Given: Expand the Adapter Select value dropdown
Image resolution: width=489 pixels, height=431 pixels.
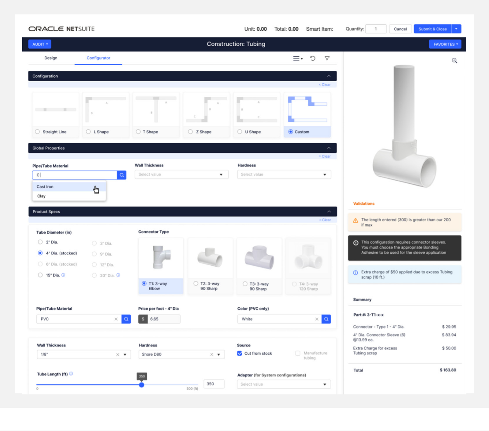Looking at the screenshot, I should [284, 384].
